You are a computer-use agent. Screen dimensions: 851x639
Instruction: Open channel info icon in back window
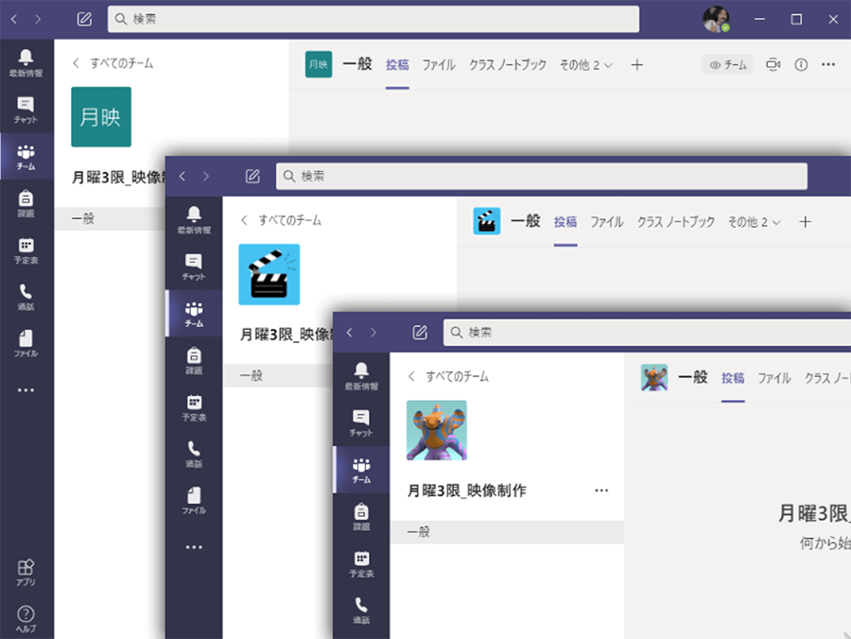801,64
